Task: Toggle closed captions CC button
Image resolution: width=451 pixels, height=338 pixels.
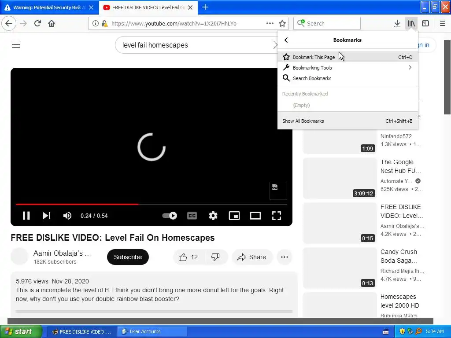Action: pos(192,216)
